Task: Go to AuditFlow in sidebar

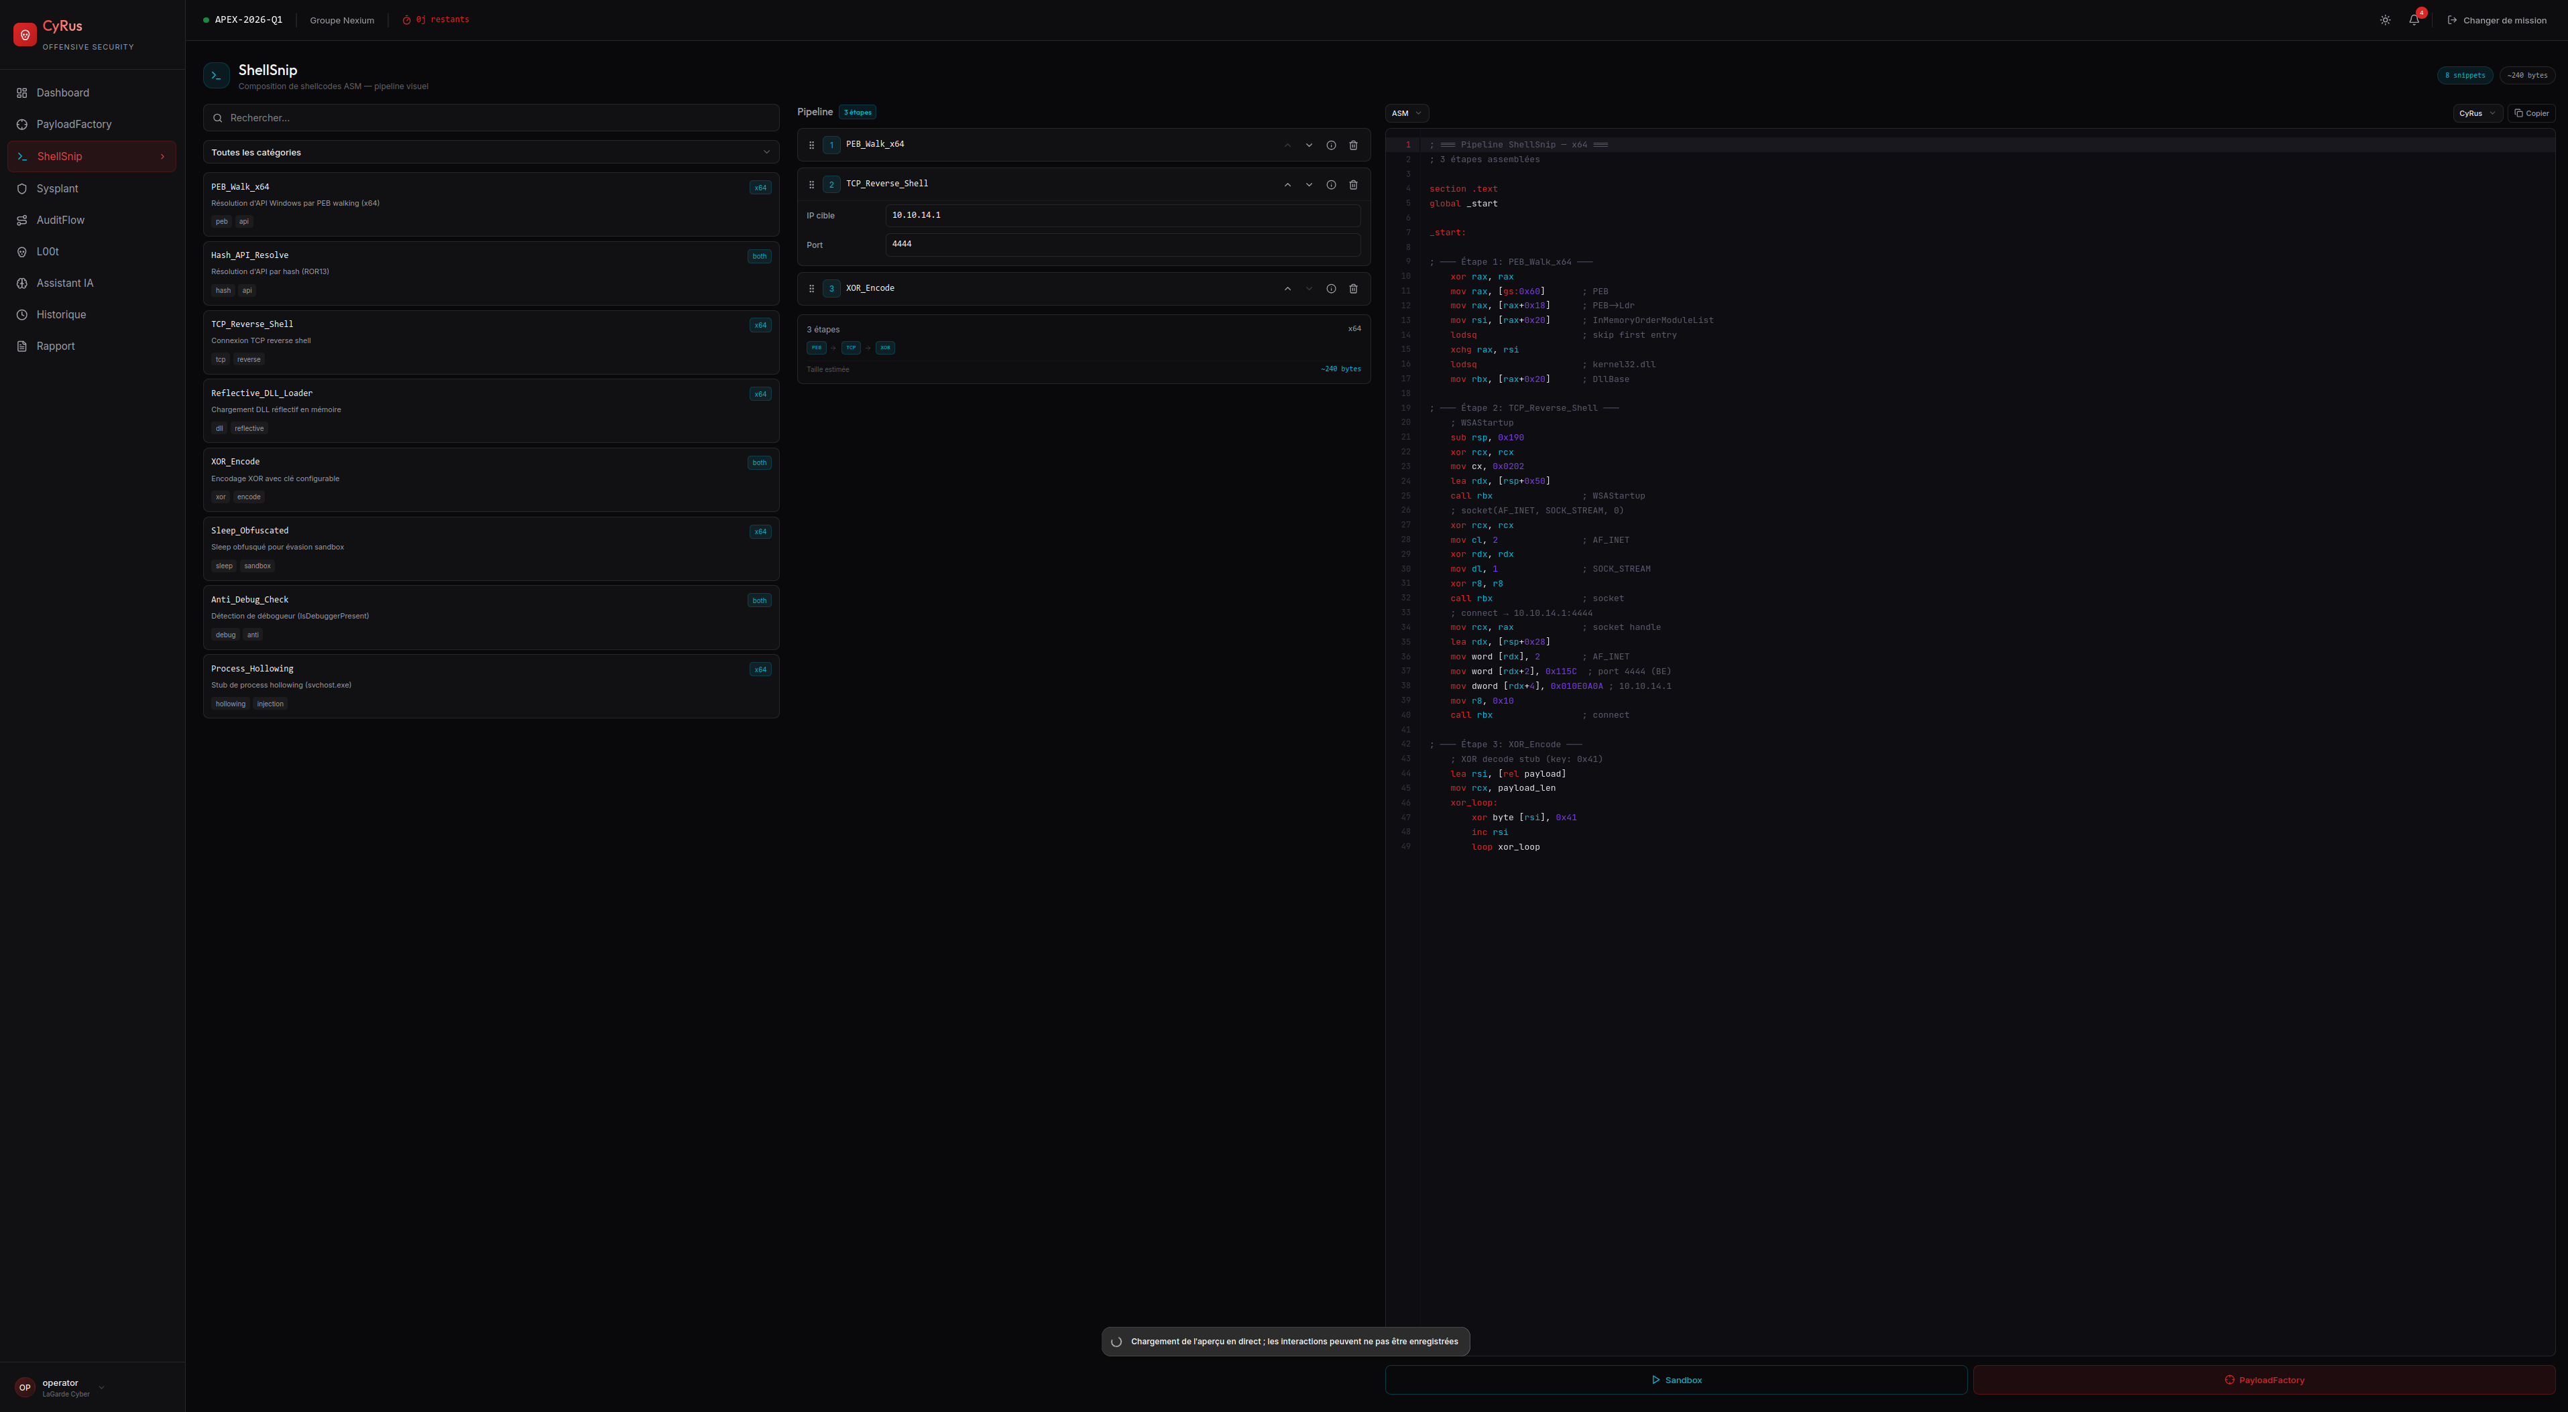Action: click(x=60, y=220)
